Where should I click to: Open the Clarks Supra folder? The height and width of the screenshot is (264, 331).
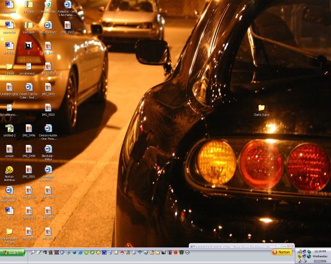point(261,108)
